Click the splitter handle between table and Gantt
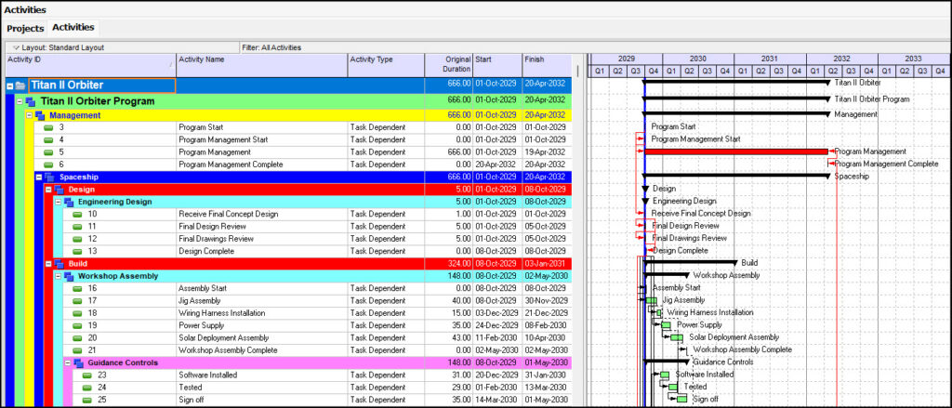This screenshot has height=408, width=952. coord(577,71)
